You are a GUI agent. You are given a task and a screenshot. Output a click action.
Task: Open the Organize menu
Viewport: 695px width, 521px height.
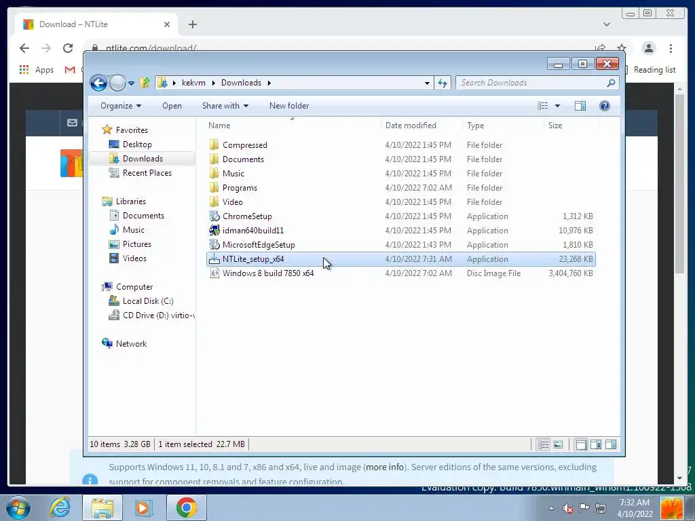pyautogui.click(x=121, y=106)
